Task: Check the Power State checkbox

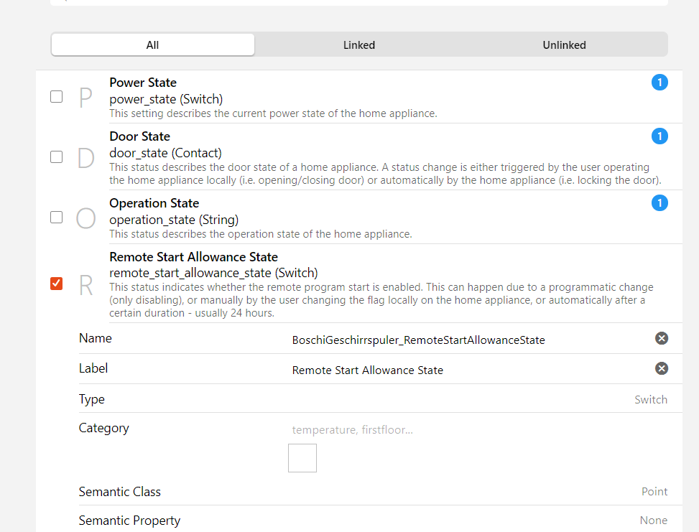Action: 56,97
